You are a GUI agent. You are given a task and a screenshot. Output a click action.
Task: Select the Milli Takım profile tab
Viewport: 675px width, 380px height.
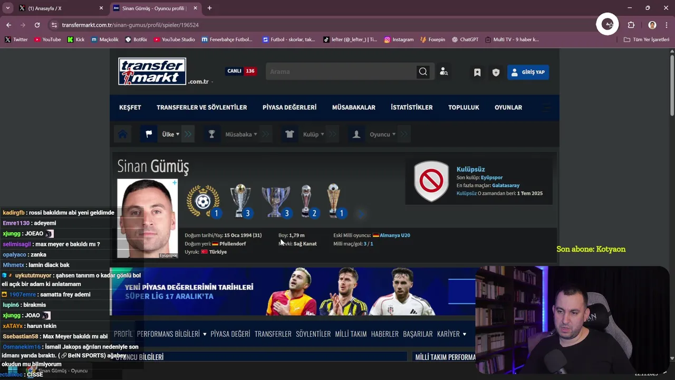(351, 334)
